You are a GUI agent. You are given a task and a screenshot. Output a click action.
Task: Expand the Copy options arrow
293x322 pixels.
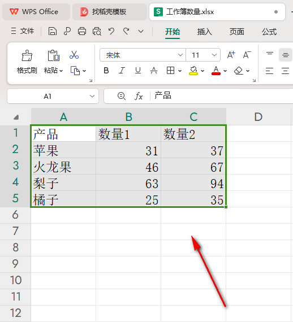[x=84, y=71]
